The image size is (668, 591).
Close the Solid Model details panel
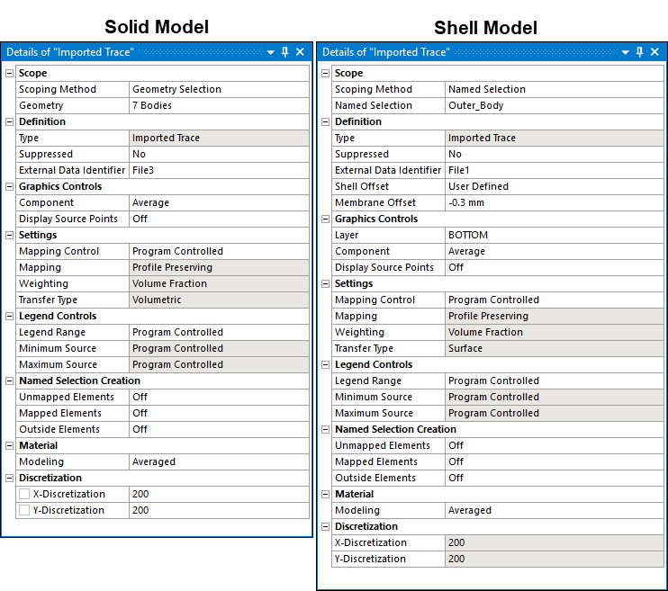(x=300, y=52)
